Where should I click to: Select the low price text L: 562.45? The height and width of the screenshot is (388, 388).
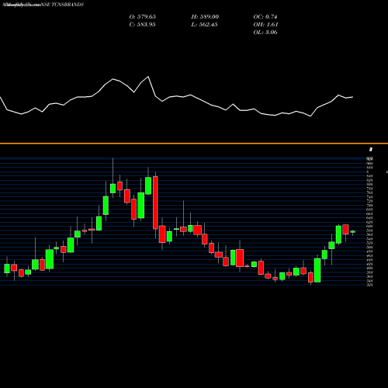(205, 25)
